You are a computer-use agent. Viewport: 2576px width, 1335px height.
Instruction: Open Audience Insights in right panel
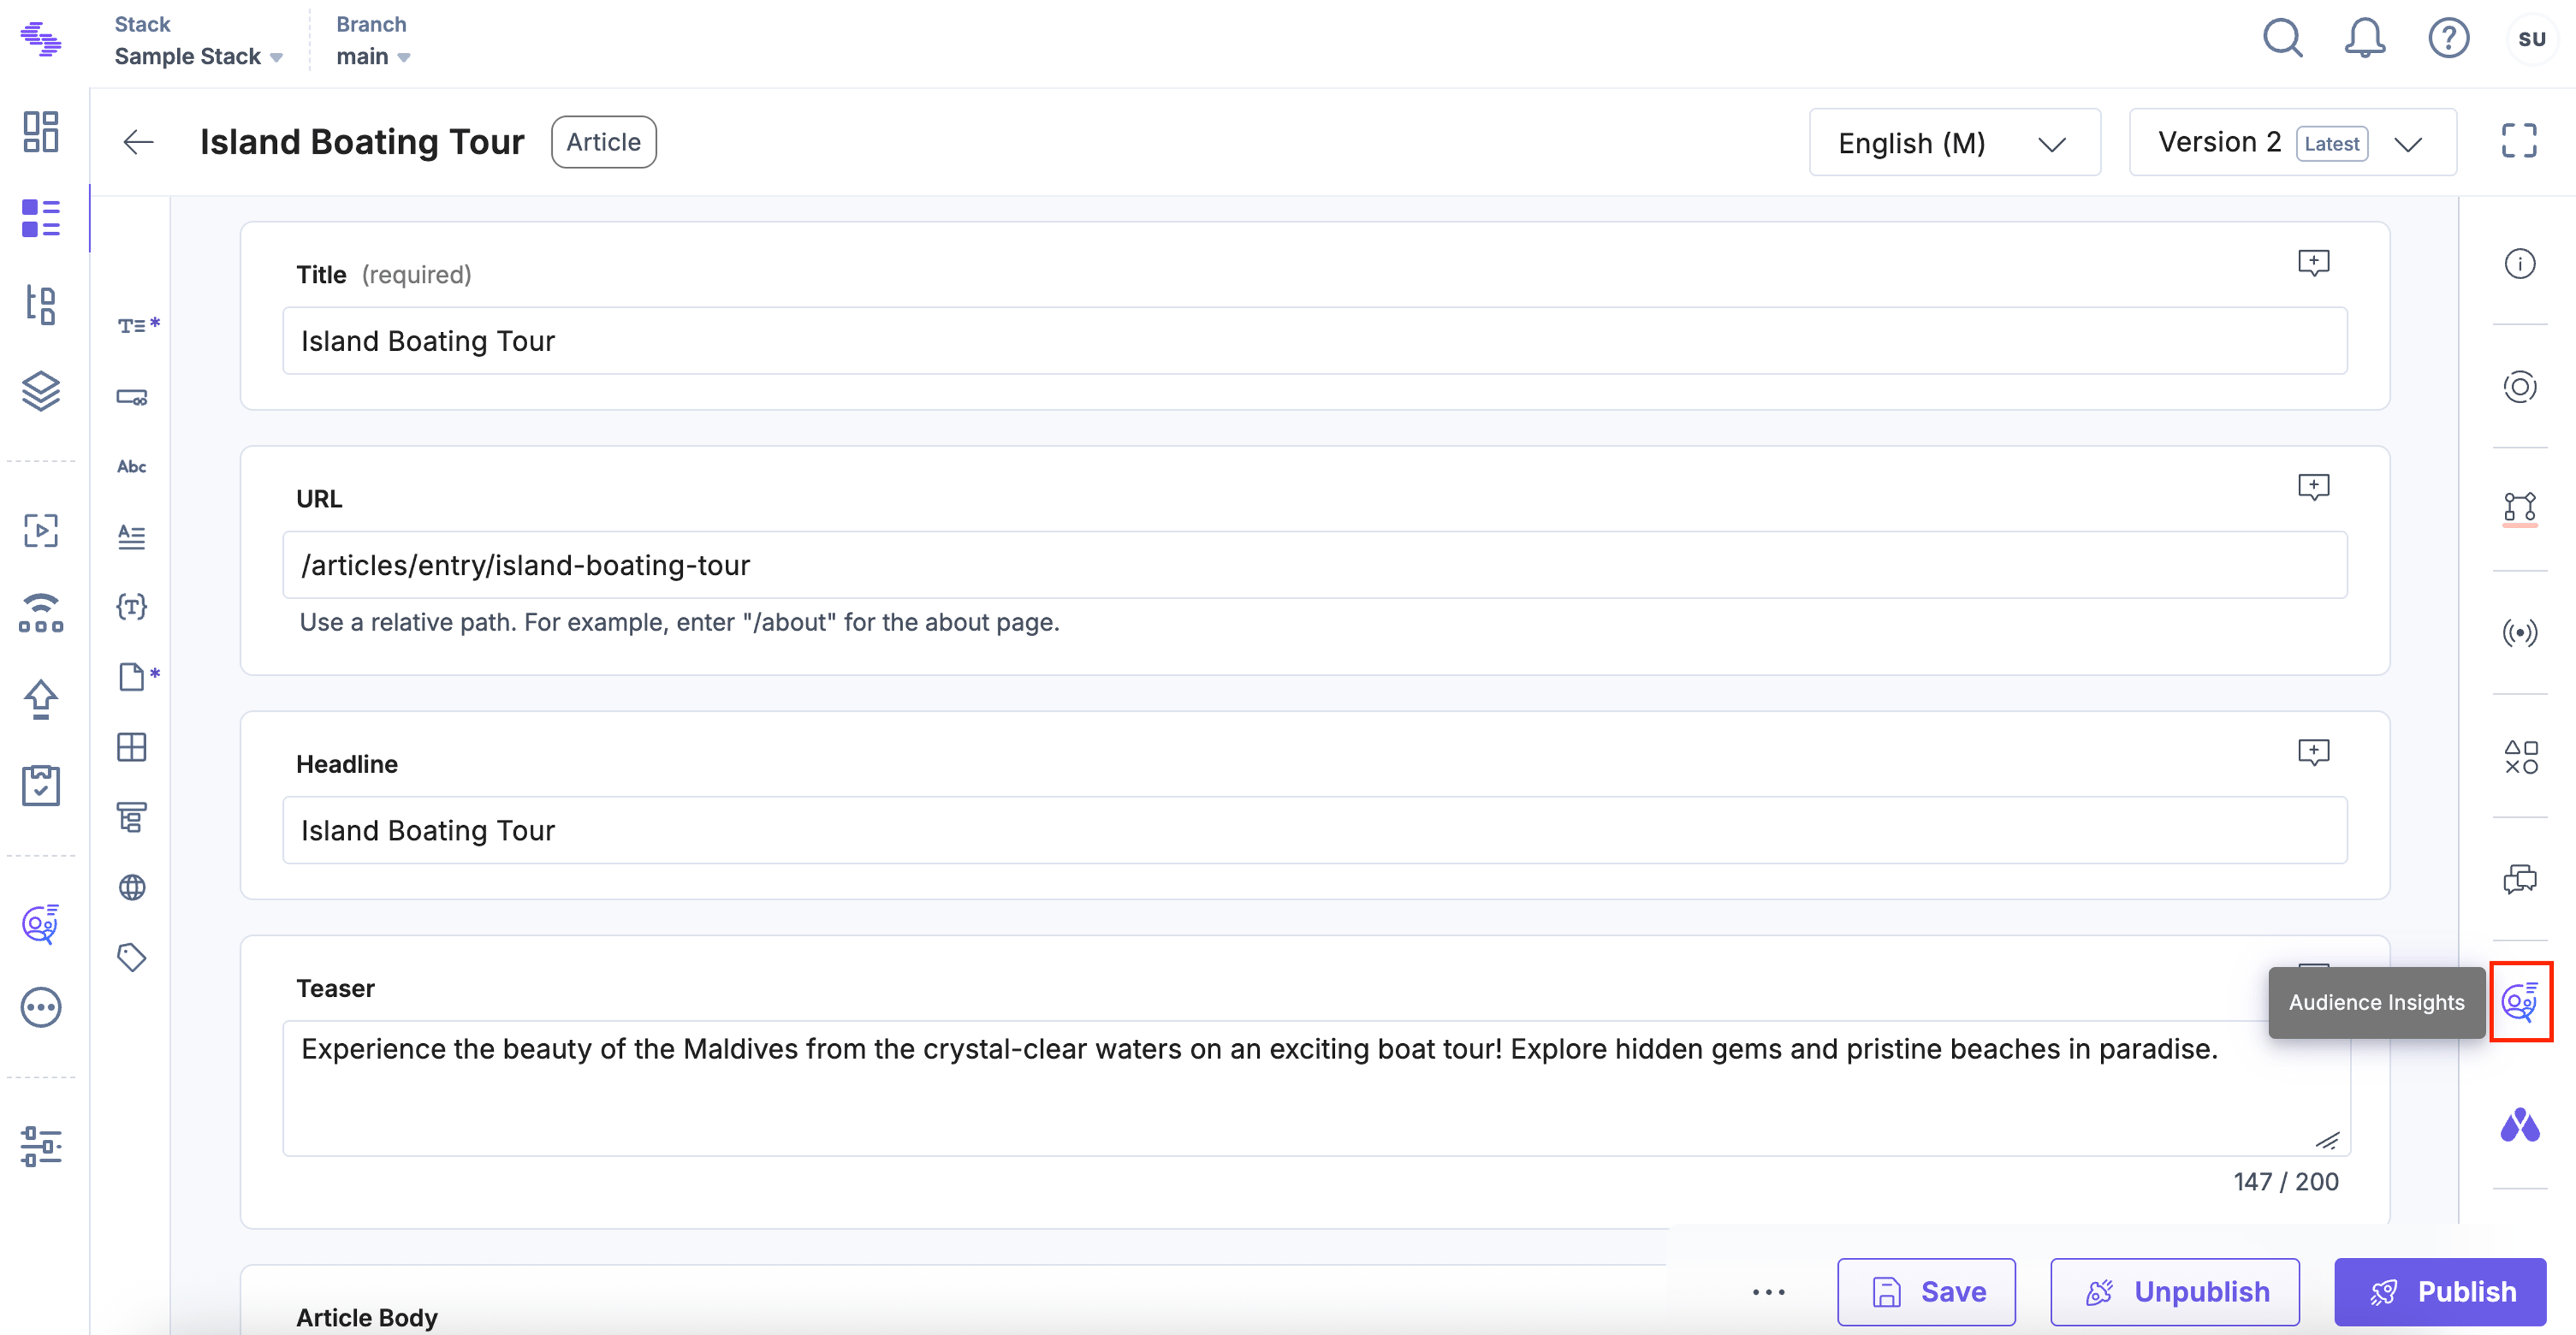pos(2519,1002)
